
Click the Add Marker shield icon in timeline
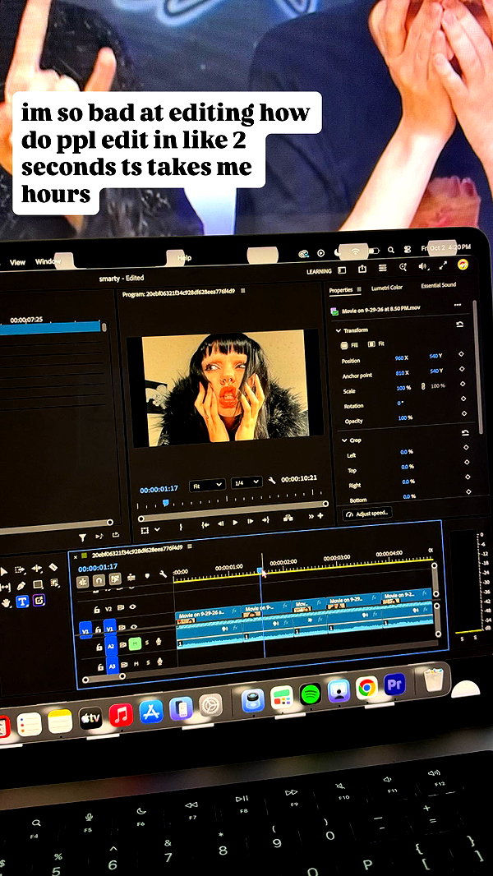tap(147, 575)
